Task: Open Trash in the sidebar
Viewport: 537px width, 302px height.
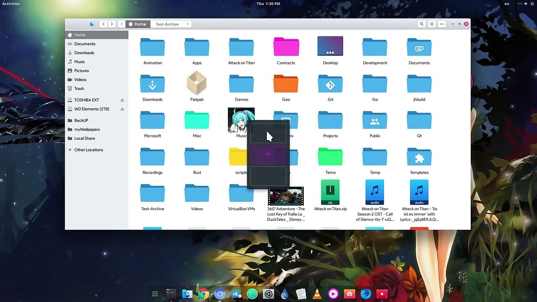Action: [96, 89]
